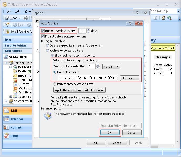Click the Options dialog help button

(x=137, y=13)
